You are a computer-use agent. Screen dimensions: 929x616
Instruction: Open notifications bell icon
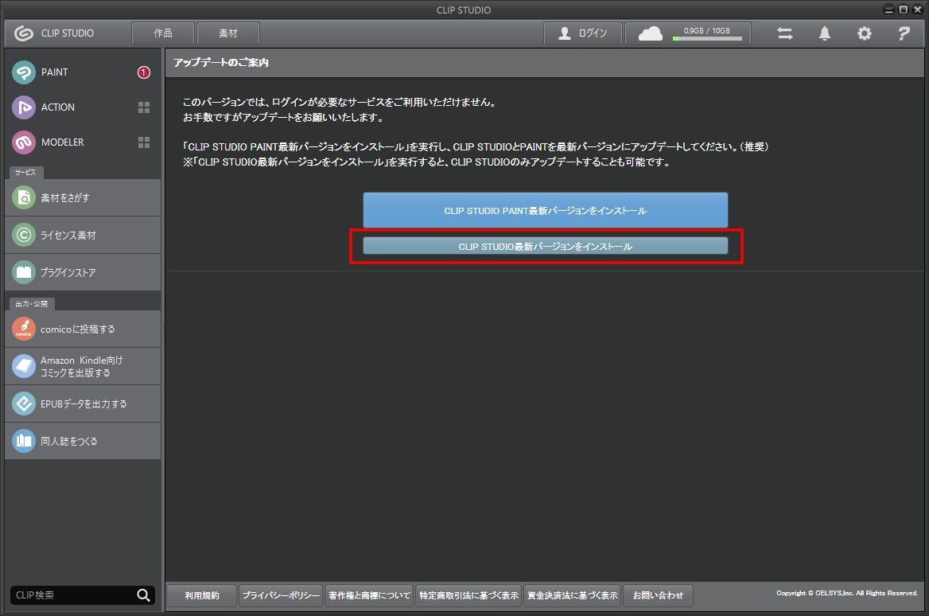[x=825, y=33]
